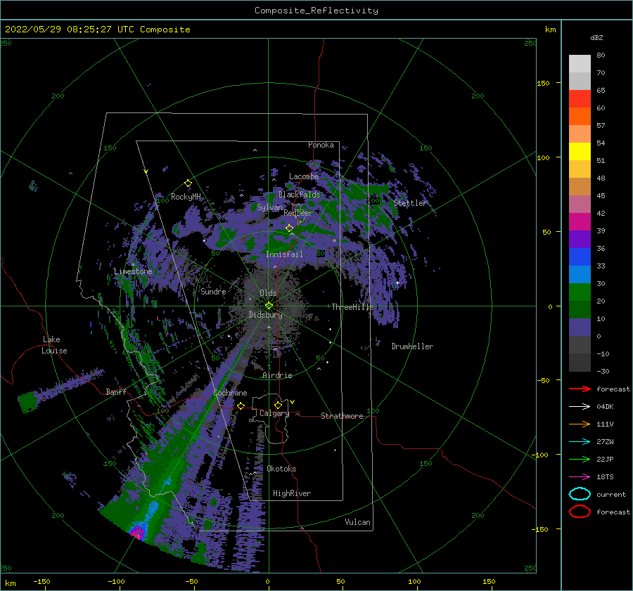
Task: Click the Sundre town label
Action: 213,291
